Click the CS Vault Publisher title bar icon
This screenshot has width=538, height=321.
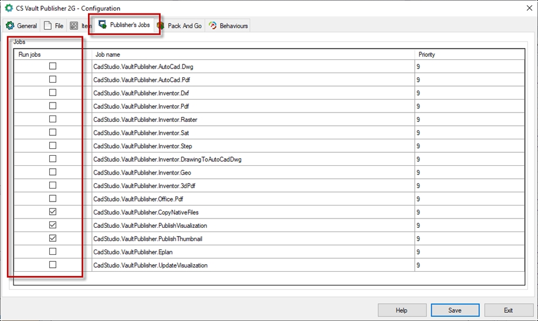(9, 8)
